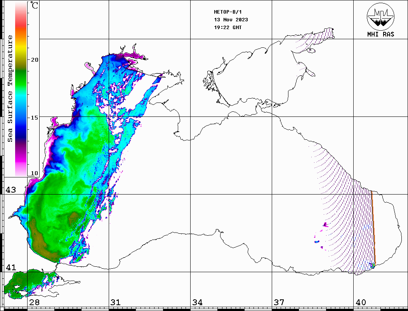Click latitude label 41
The height and width of the screenshot is (311, 408).
(x=10, y=267)
